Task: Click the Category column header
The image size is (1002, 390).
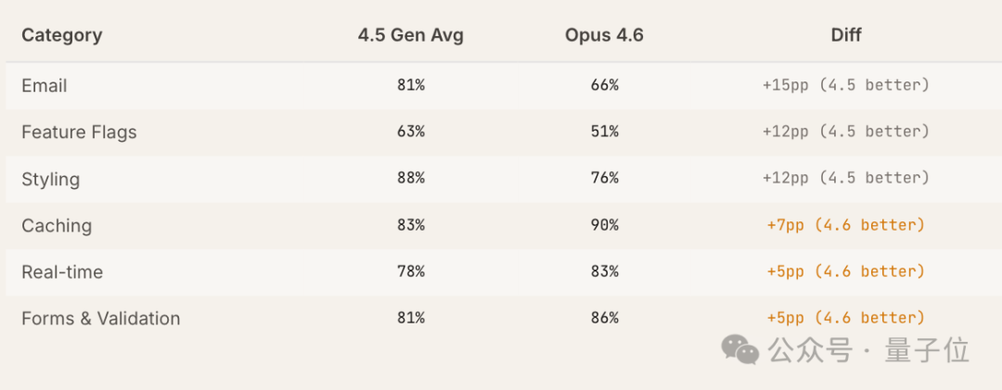Action: point(61,35)
